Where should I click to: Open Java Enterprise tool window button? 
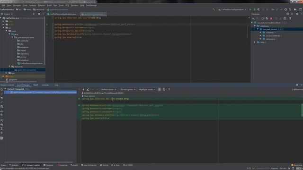click(89, 165)
